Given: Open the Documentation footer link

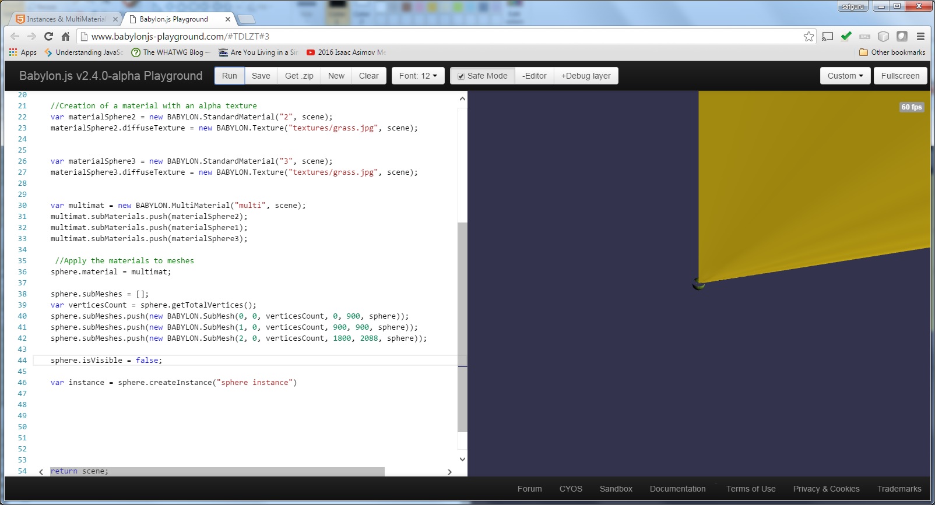Looking at the screenshot, I should pos(678,489).
